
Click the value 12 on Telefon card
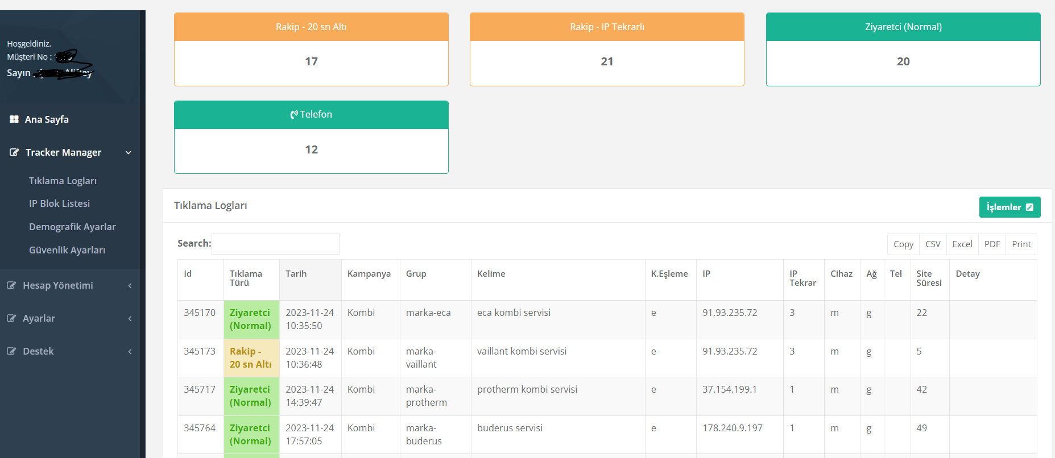(311, 149)
